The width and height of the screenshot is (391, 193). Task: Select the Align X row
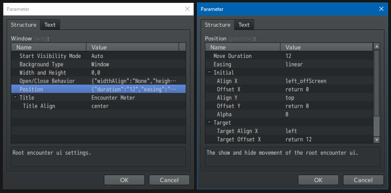pyautogui.click(x=289, y=81)
